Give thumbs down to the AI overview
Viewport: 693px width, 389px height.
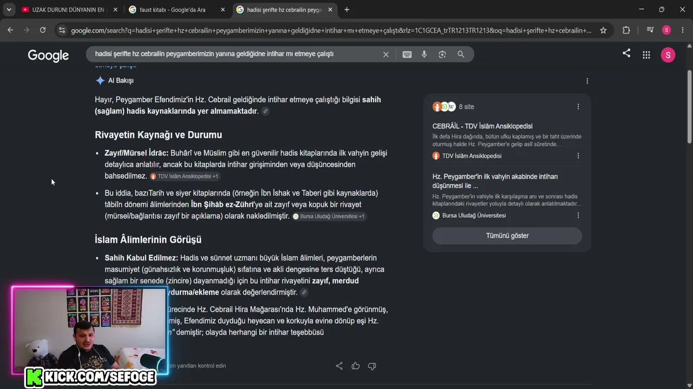click(372, 366)
